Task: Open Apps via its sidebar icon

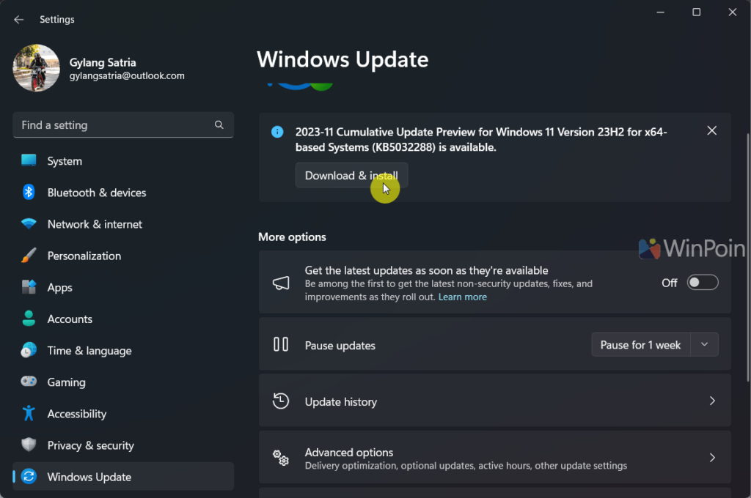Action: click(x=29, y=287)
